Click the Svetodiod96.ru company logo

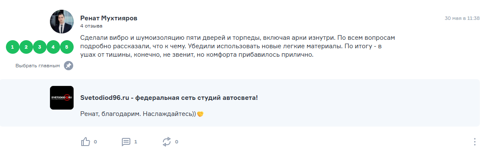pos(62,98)
